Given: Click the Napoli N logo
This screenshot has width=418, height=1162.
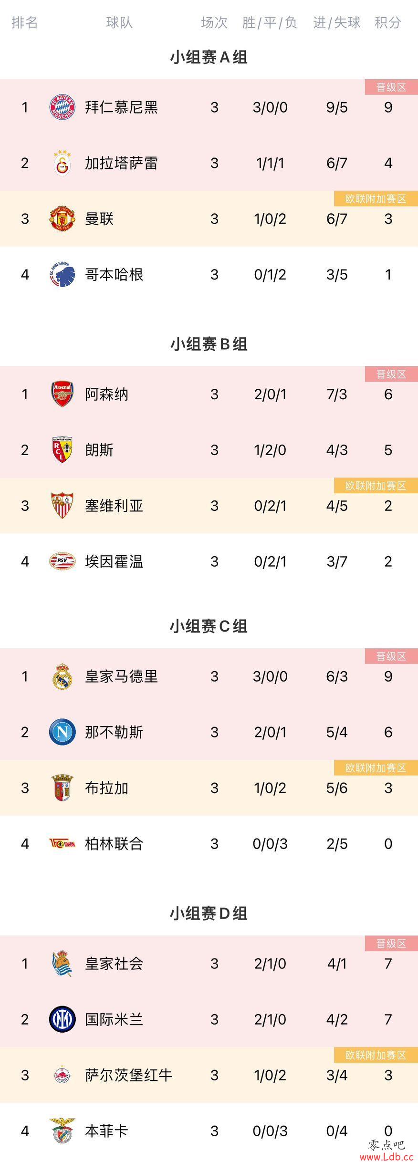Looking at the screenshot, I should click(x=63, y=732).
